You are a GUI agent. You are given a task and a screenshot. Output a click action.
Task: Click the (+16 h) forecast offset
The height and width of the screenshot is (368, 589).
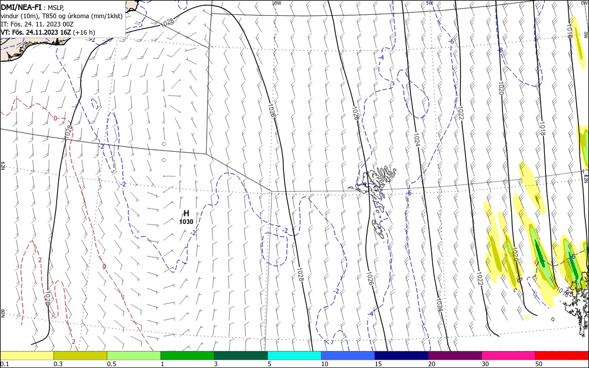(x=84, y=32)
